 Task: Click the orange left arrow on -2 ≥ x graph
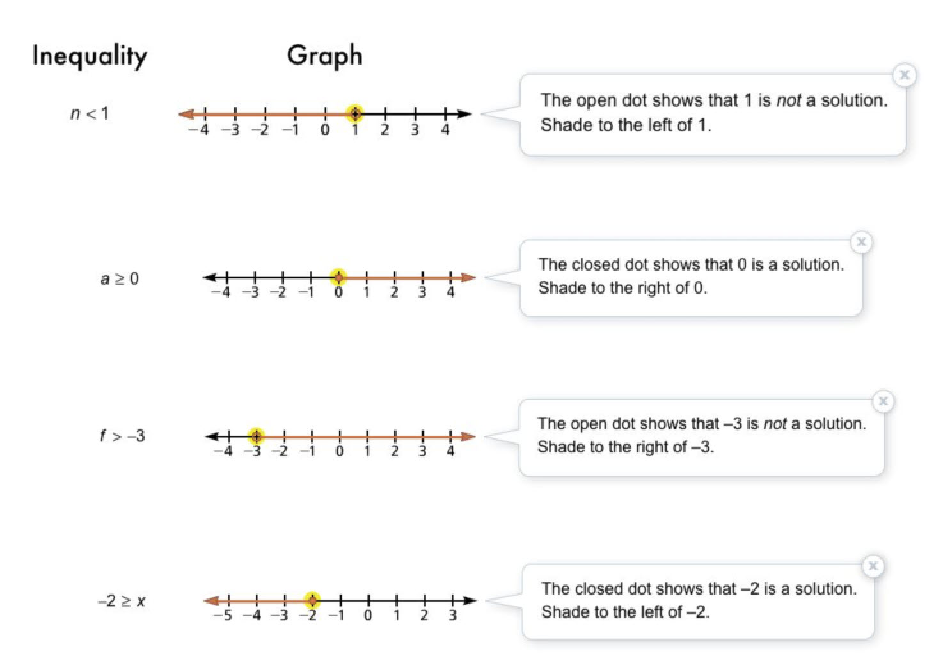[x=212, y=600]
